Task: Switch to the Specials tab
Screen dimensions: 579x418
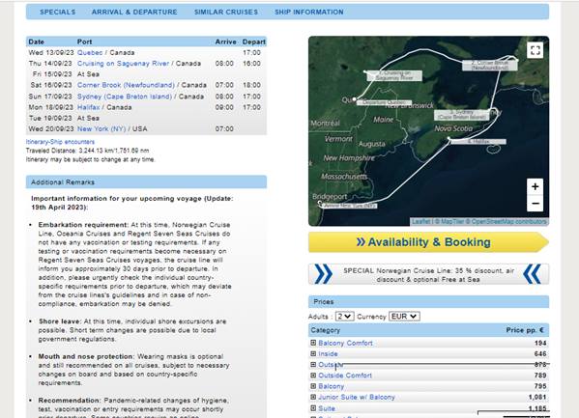Action: (x=58, y=12)
